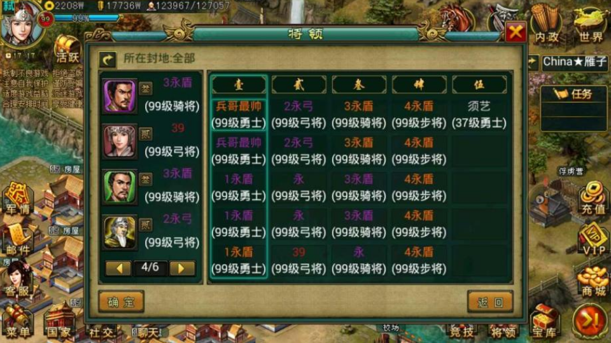Image resolution: width=611 pixels, height=343 pixels.
Task: Open the 邮件 mail icon
Action: (x=18, y=239)
